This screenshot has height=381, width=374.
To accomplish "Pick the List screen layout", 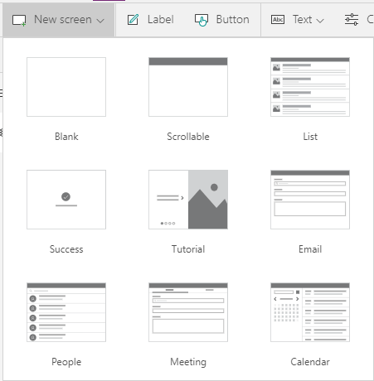I will pyautogui.click(x=310, y=87).
